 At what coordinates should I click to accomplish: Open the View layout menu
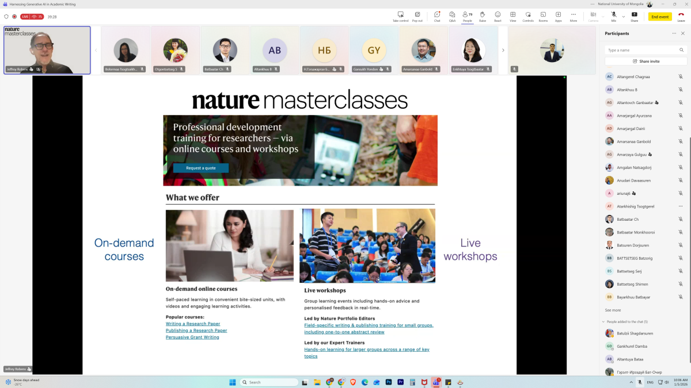pyautogui.click(x=512, y=16)
